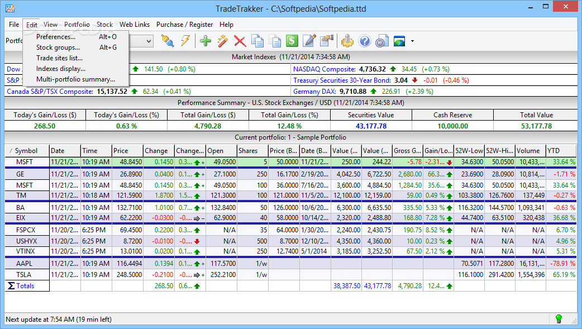Choose Multi-portfolio summary... menu entry
582x329 pixels.
[76, 79]
